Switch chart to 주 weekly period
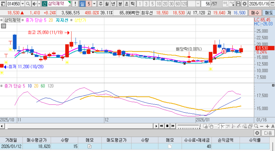Screen dimensions: 275x151 click(x=101, y=4)
